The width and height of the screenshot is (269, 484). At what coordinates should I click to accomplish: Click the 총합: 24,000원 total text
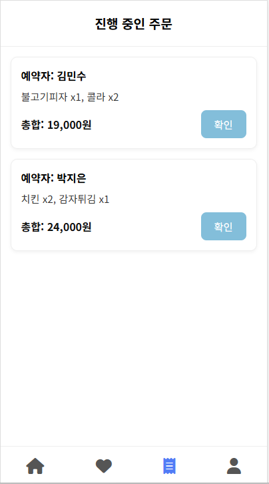coord(56,227)
